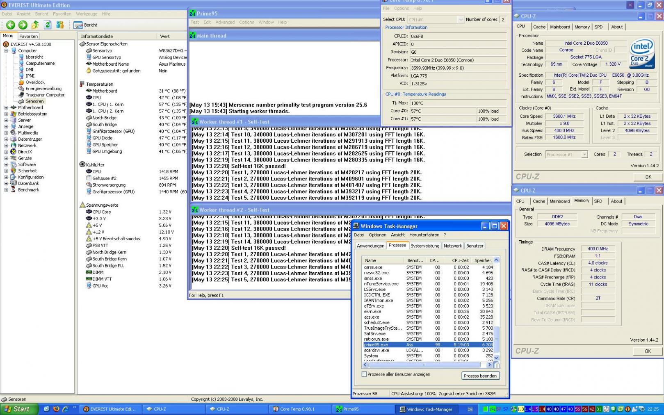The image size is (664, 415).
Task: Expand the Multimedia tree node
Action: click(6, 133)
